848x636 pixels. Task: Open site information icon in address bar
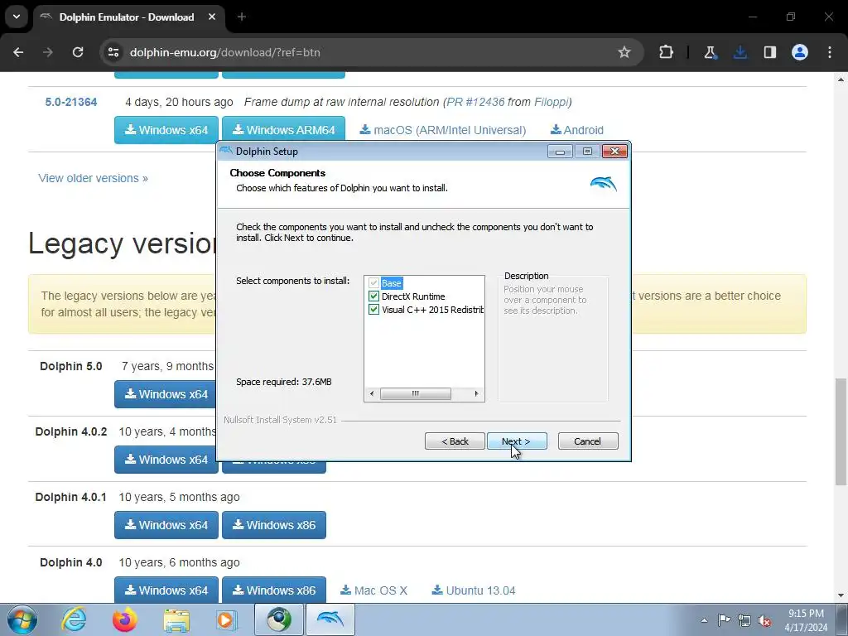point(113,52)
